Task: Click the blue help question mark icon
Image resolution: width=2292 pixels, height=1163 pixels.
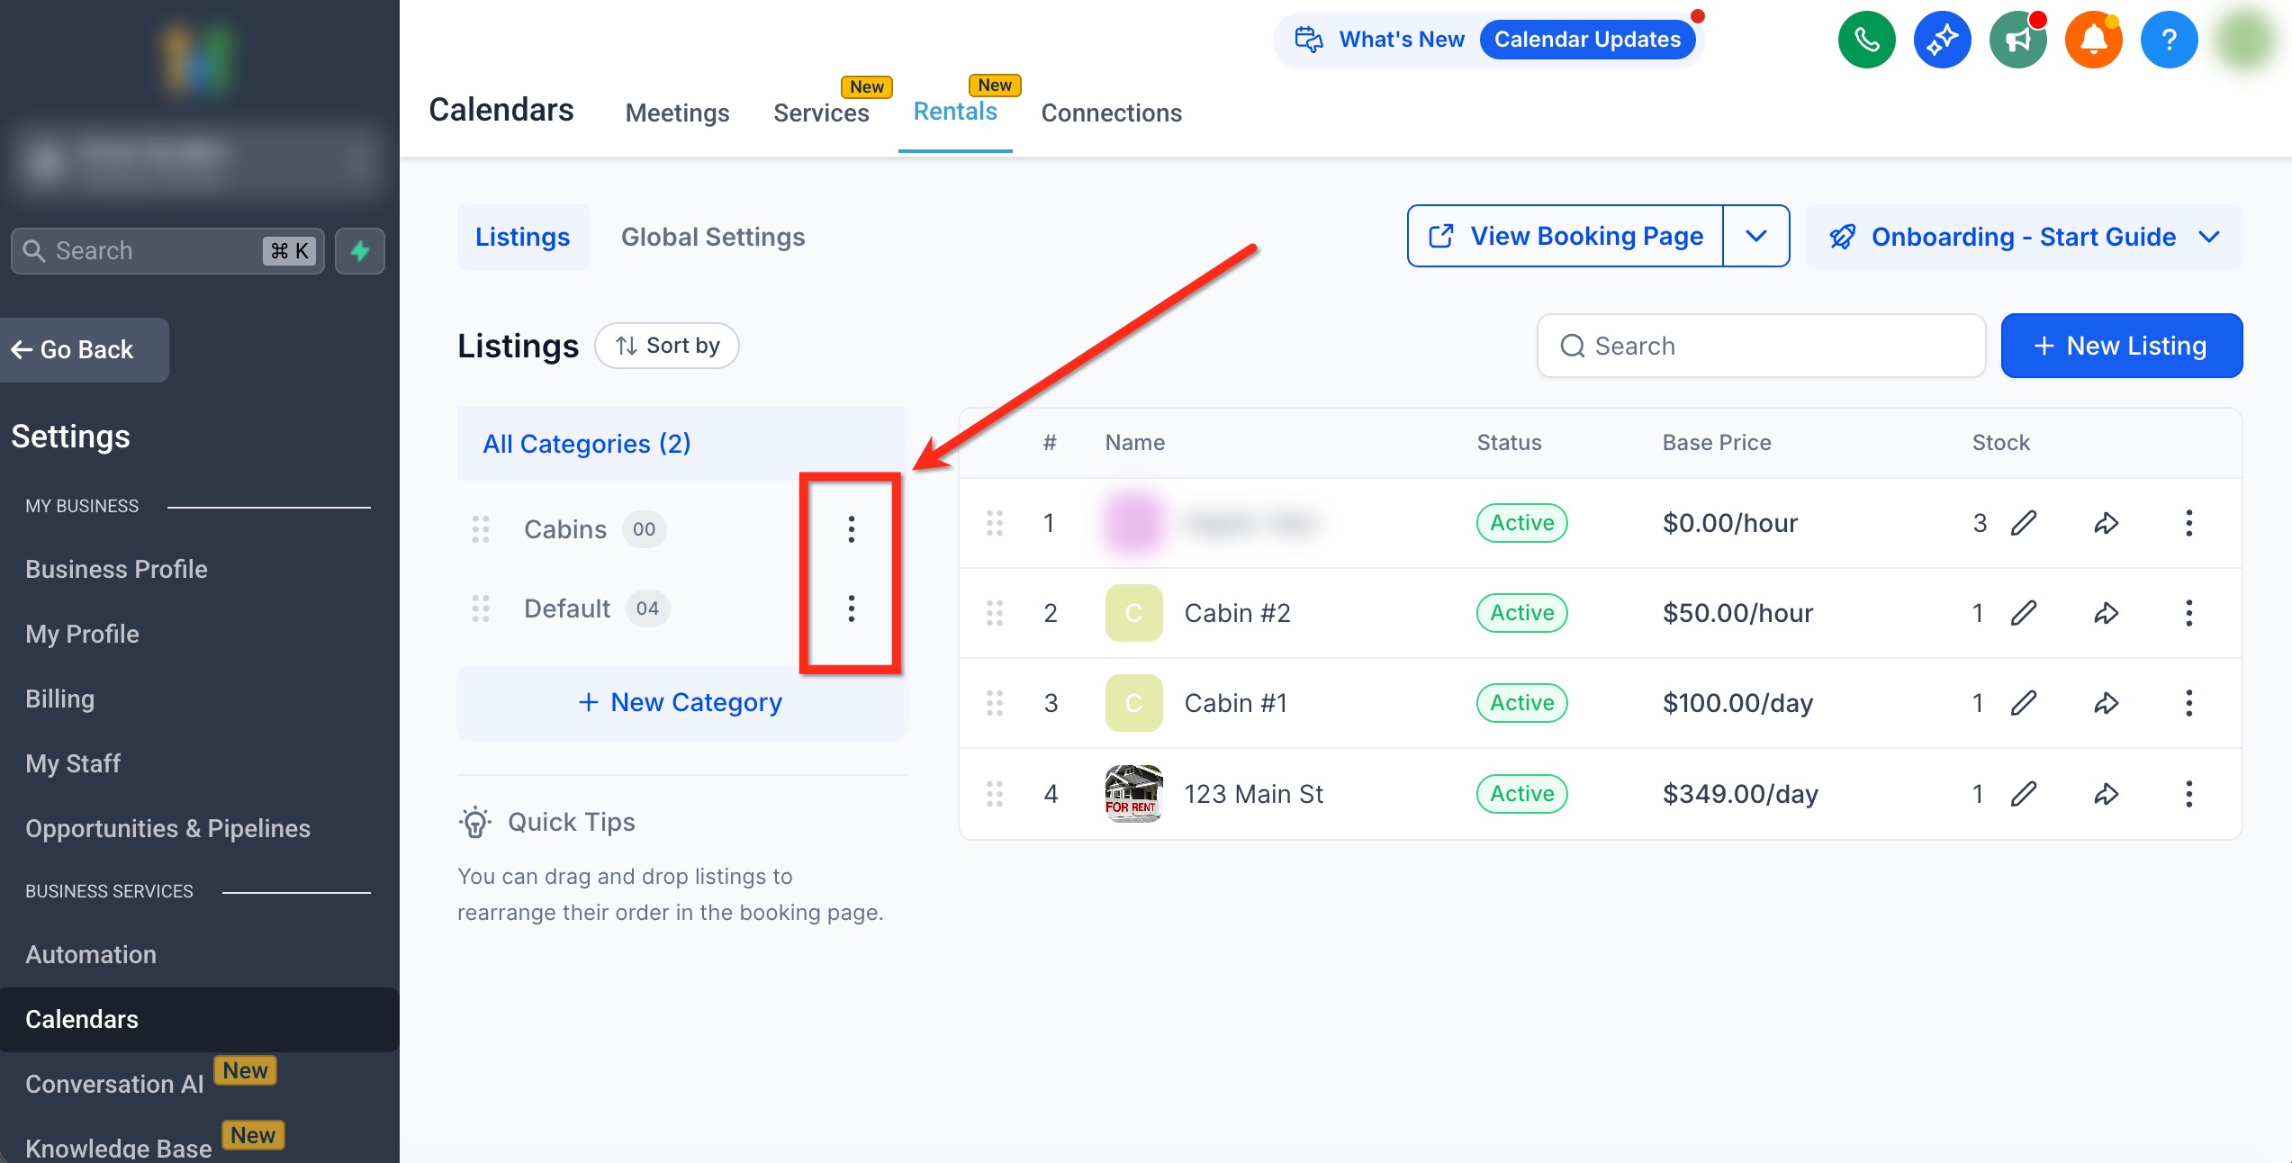Action: (2169, 40)
